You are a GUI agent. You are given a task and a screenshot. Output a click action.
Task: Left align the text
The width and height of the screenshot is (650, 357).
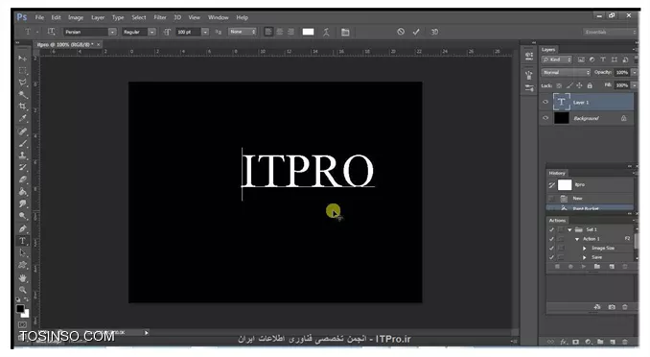click(268, 32)
